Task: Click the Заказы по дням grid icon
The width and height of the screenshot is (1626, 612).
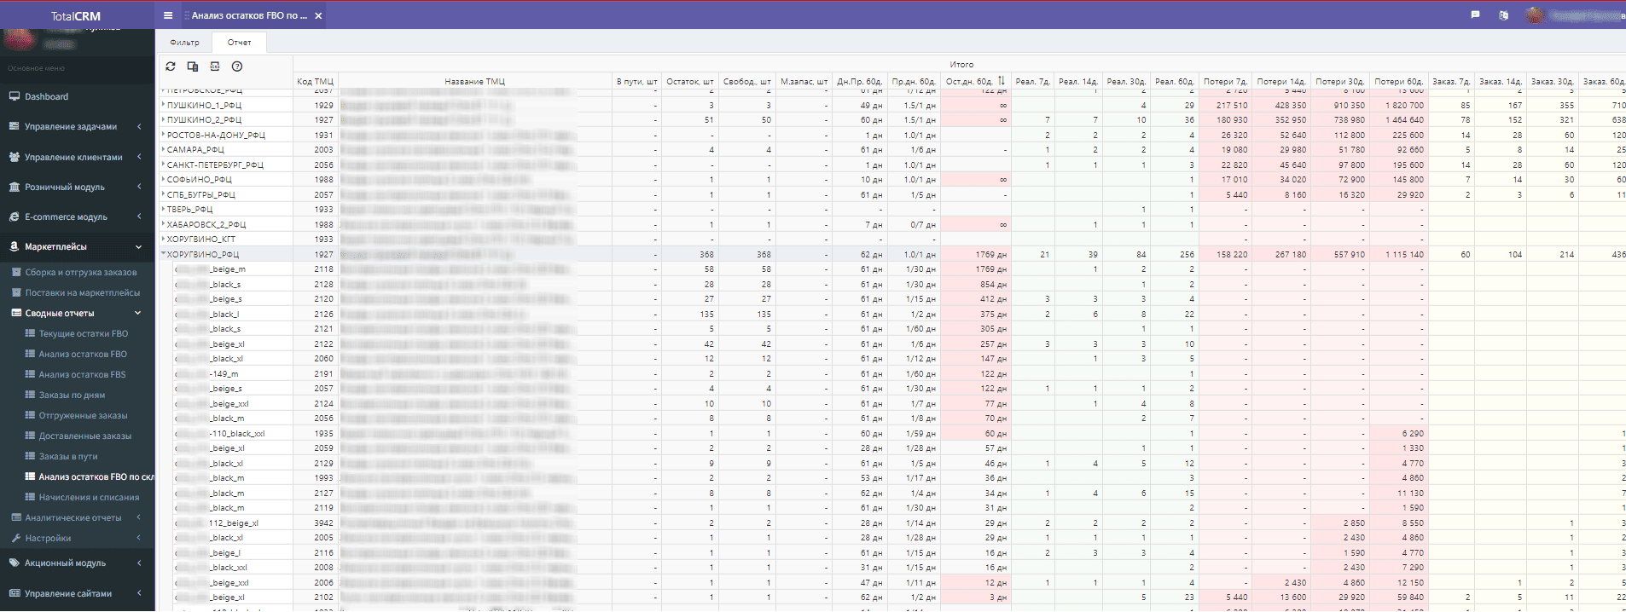Action: pyautogui.click(x=31, y=395)
